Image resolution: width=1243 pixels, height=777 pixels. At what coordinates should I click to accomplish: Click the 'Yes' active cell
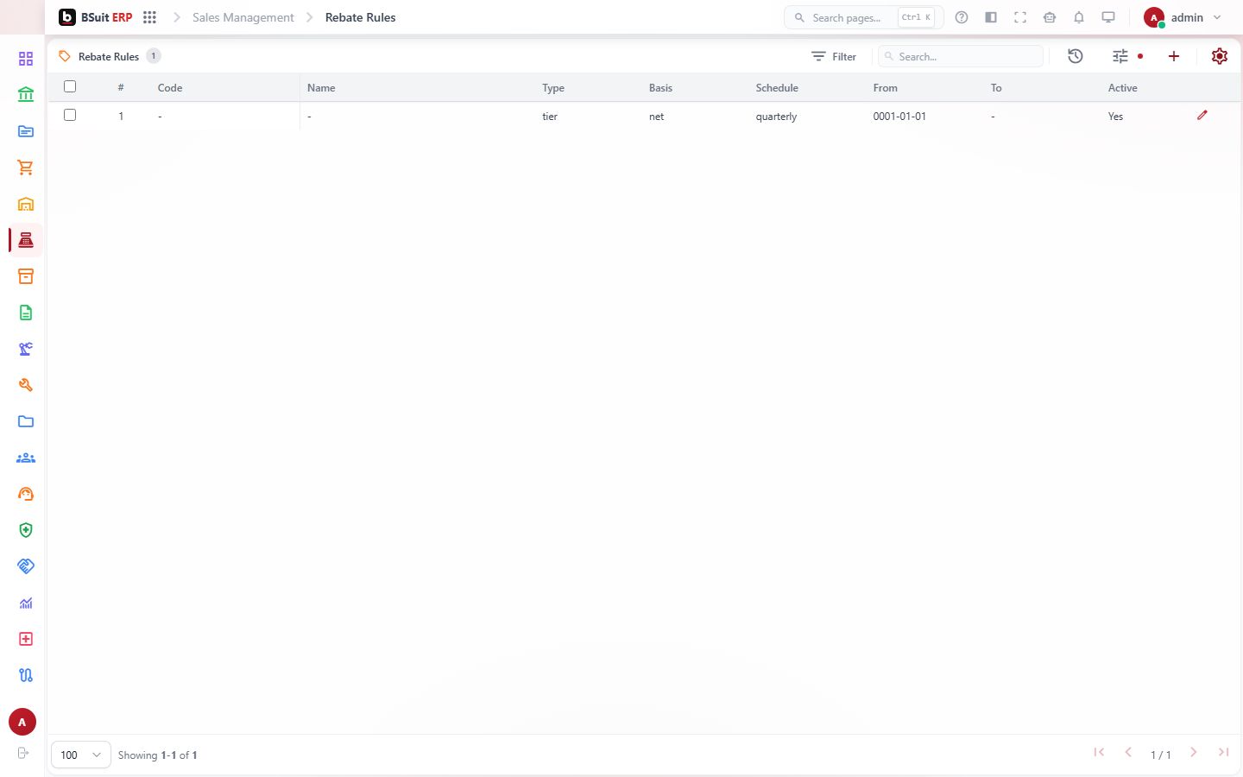(x=1115, y=117)
